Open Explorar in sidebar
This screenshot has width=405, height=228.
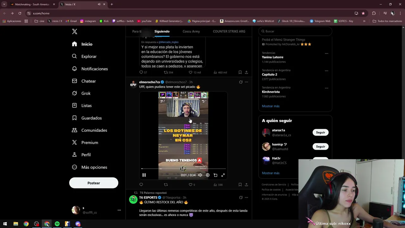pos(84,56)
